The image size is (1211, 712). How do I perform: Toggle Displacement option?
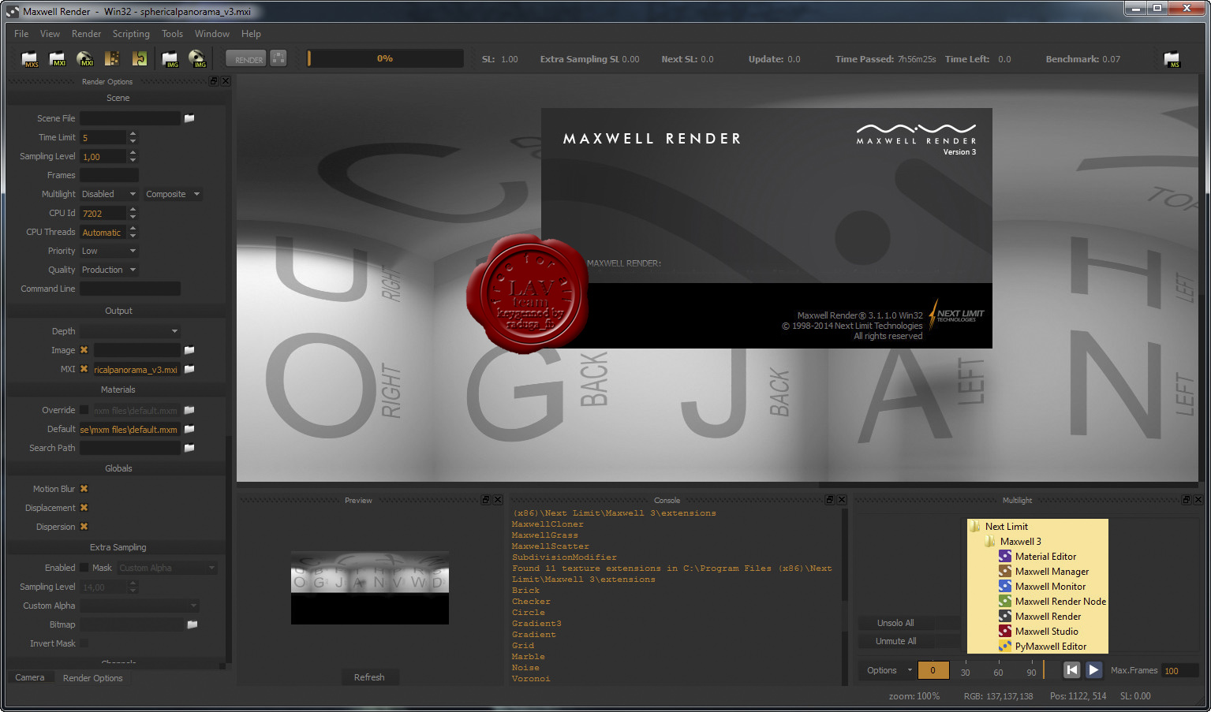[84, 508]
